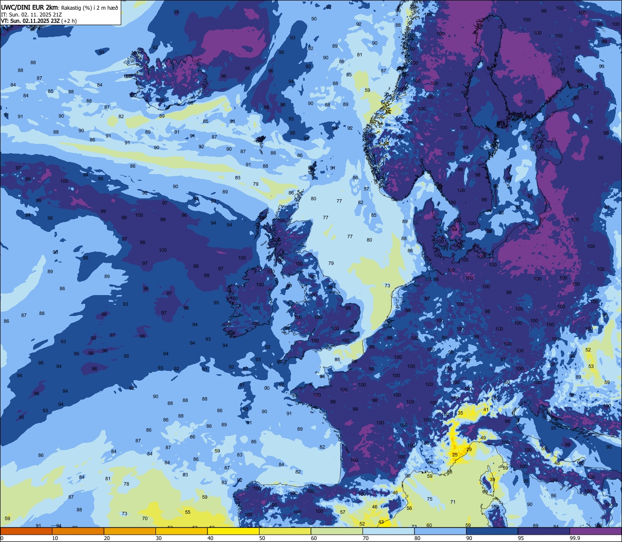Click the 'UWC/DINI EUR 2km' title text
The height and width of the screenshot is (542, 622).
coord(30,7)
